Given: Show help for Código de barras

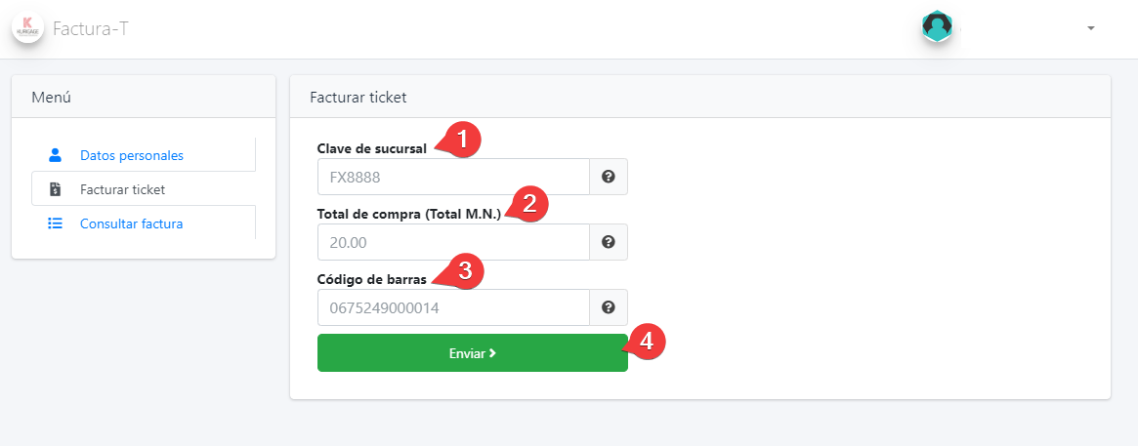Looking at the screenshot, I should point(609,307).
